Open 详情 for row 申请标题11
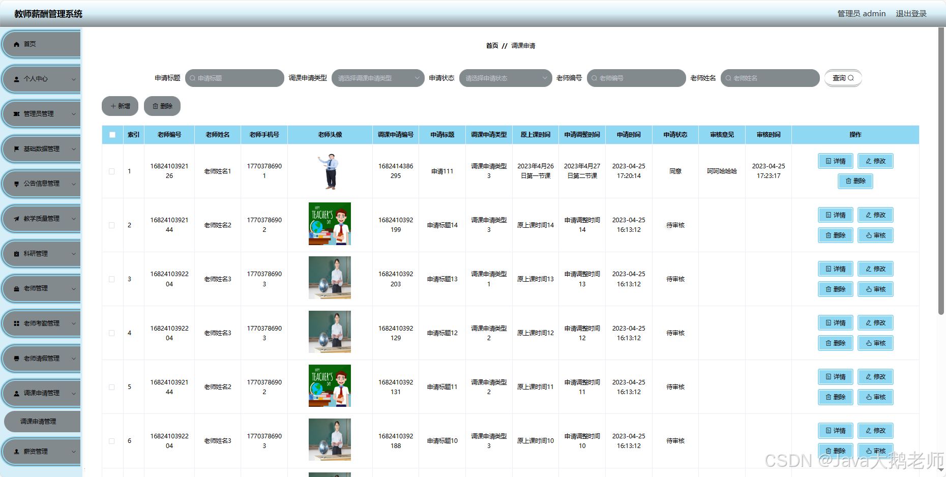 [835, 377]
